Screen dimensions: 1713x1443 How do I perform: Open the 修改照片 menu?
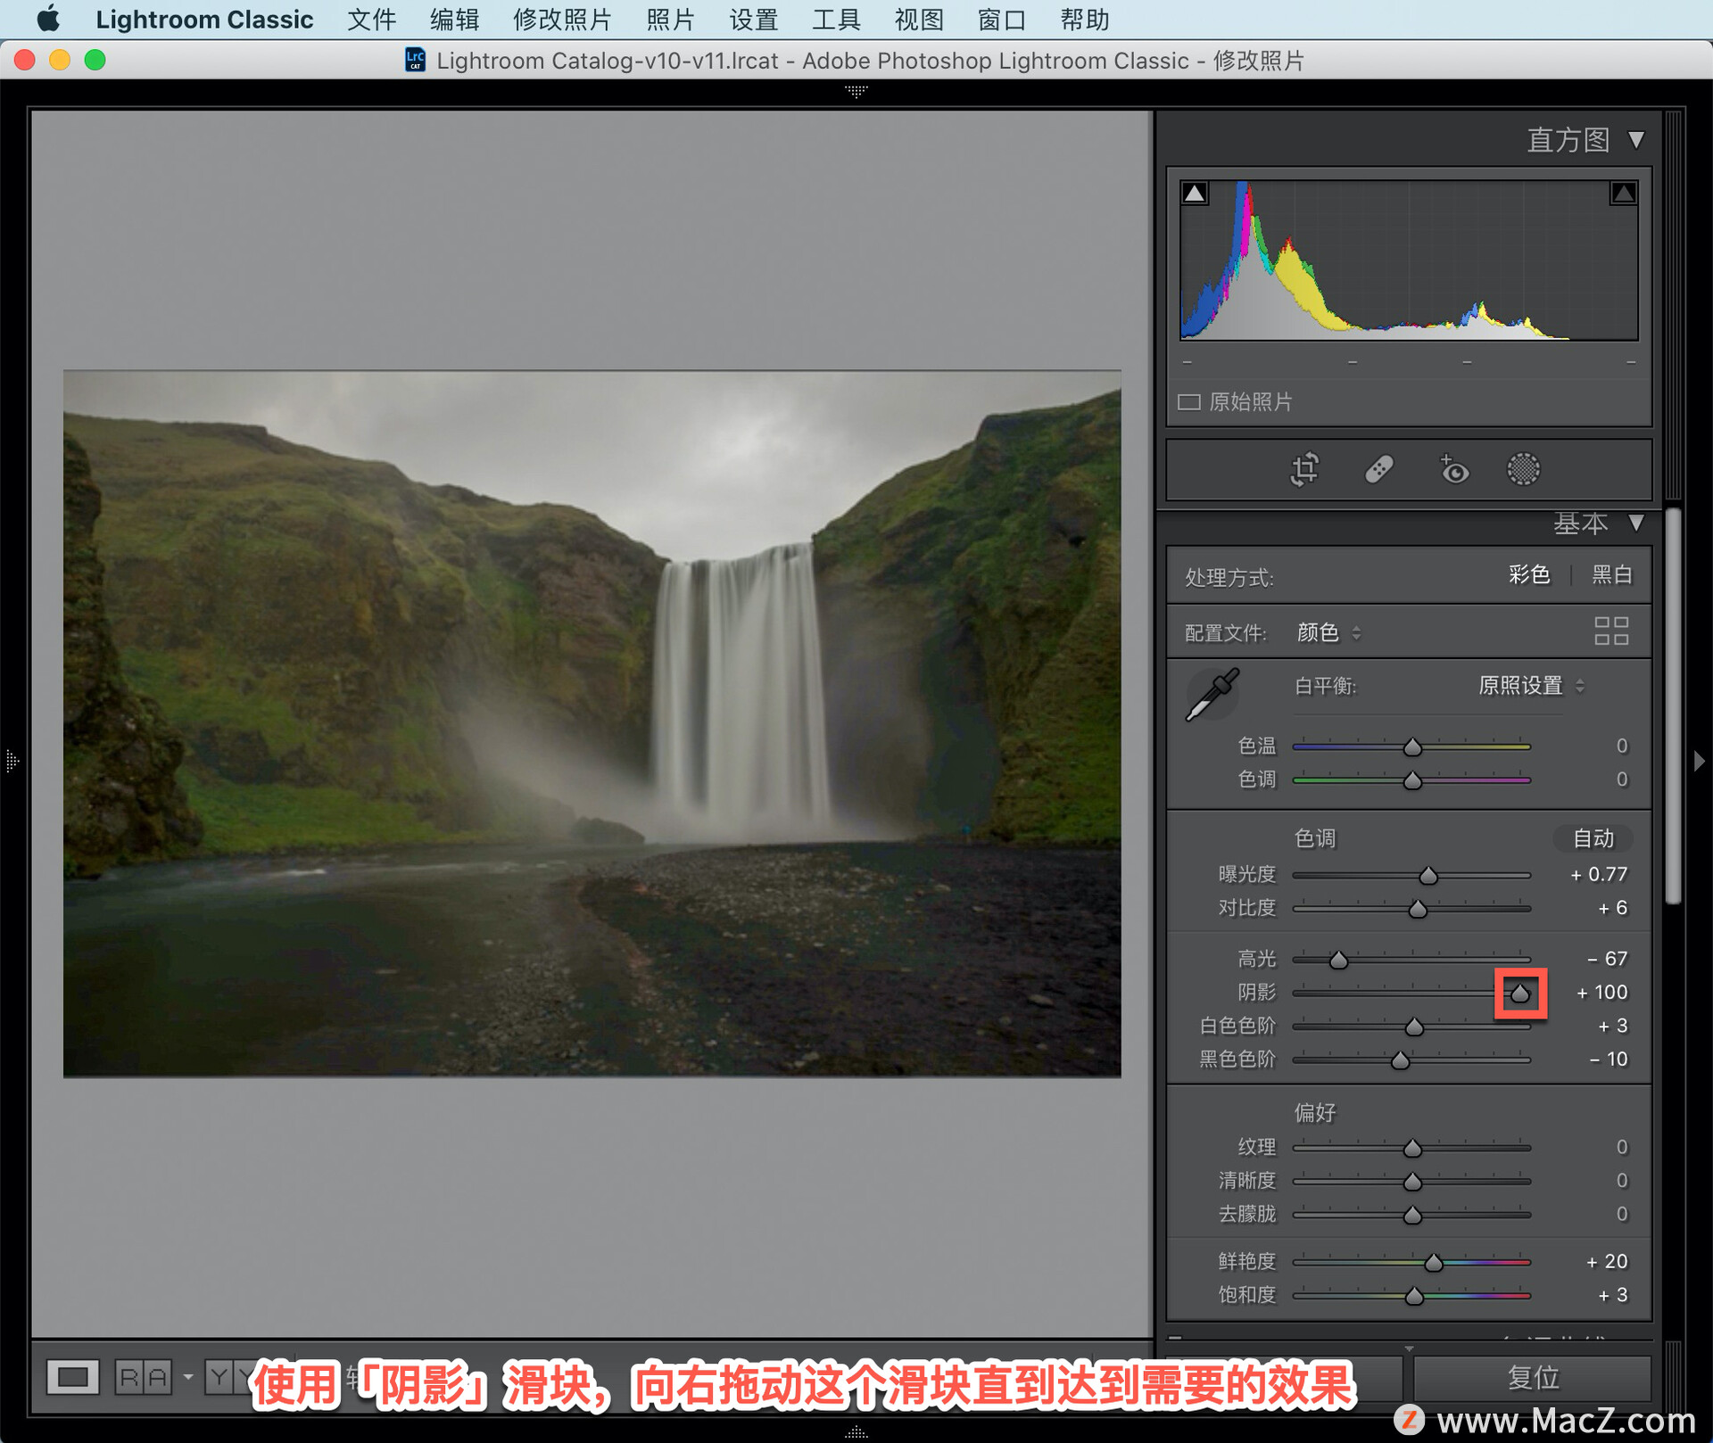click(x=562, y=20)
